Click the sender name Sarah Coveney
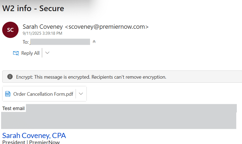This screenshot has height=144, width=242. pyautogui.click(x=43, y=27)
